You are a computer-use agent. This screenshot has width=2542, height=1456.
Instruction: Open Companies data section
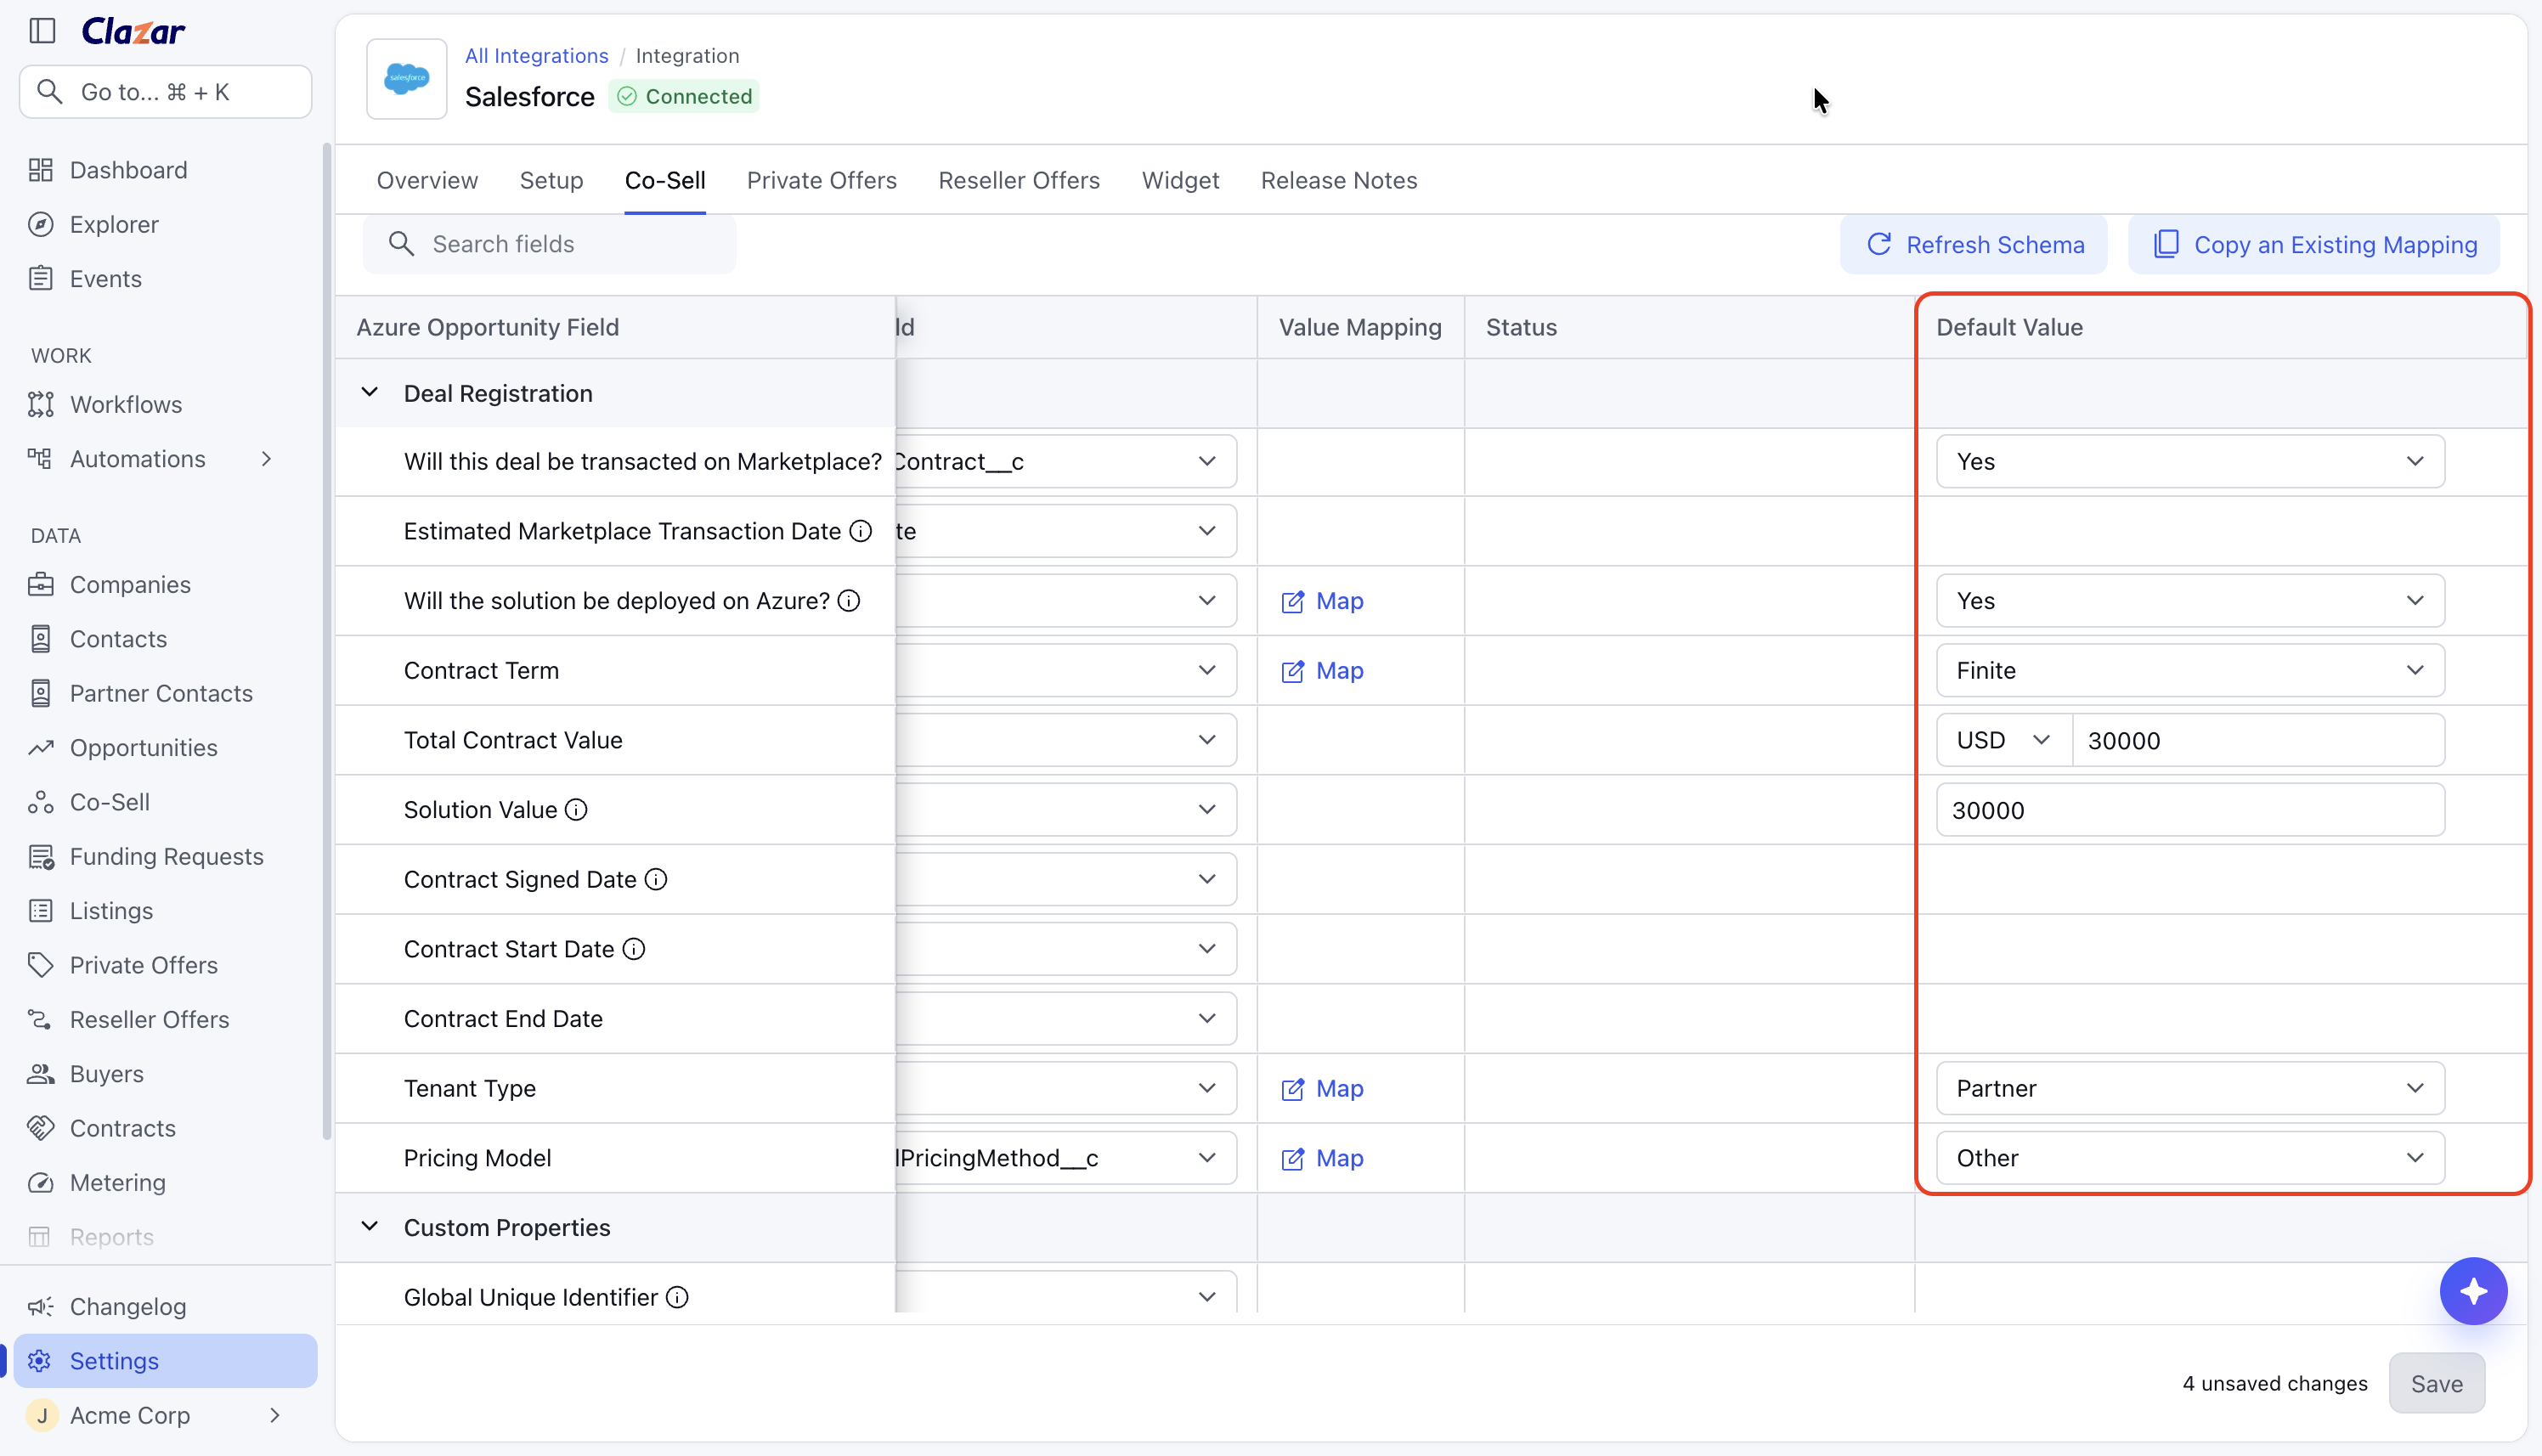(x=130, y=585)
